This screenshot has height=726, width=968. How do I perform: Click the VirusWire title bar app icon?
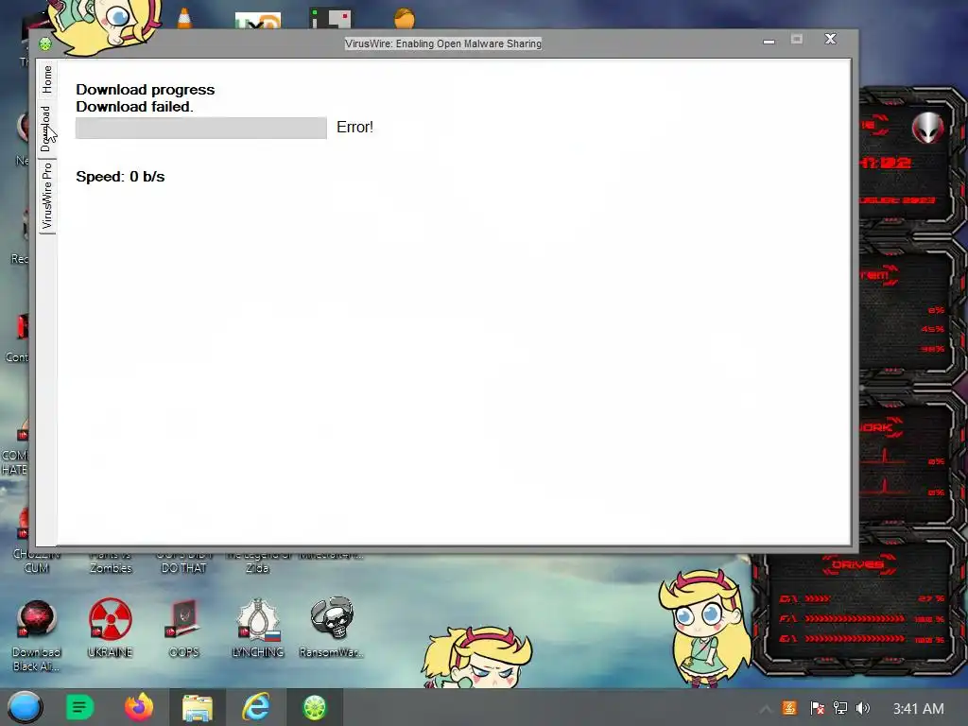[45, 43]
